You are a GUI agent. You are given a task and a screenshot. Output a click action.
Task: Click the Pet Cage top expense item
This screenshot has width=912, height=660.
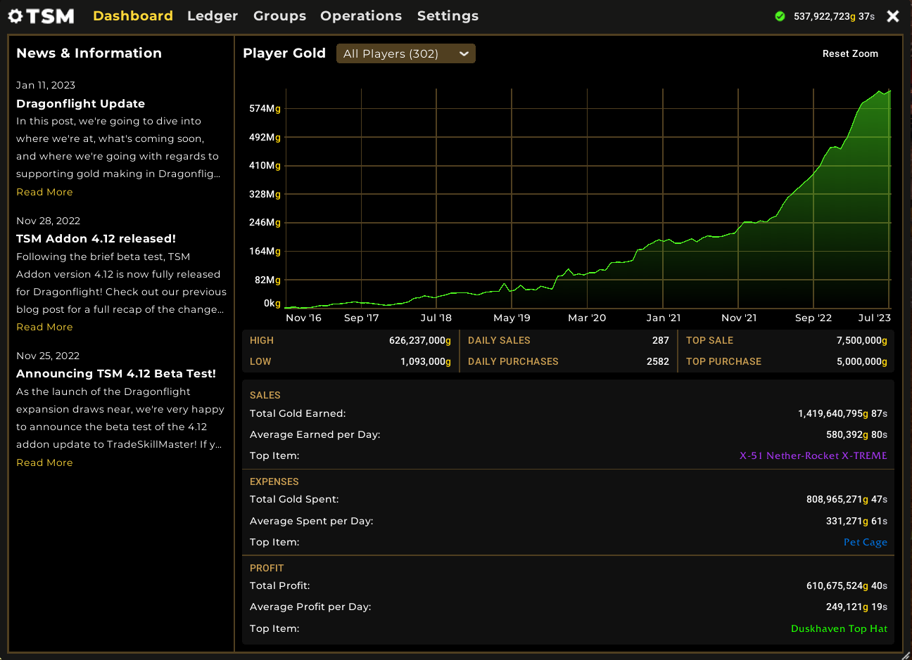click(x=865, y=542)
